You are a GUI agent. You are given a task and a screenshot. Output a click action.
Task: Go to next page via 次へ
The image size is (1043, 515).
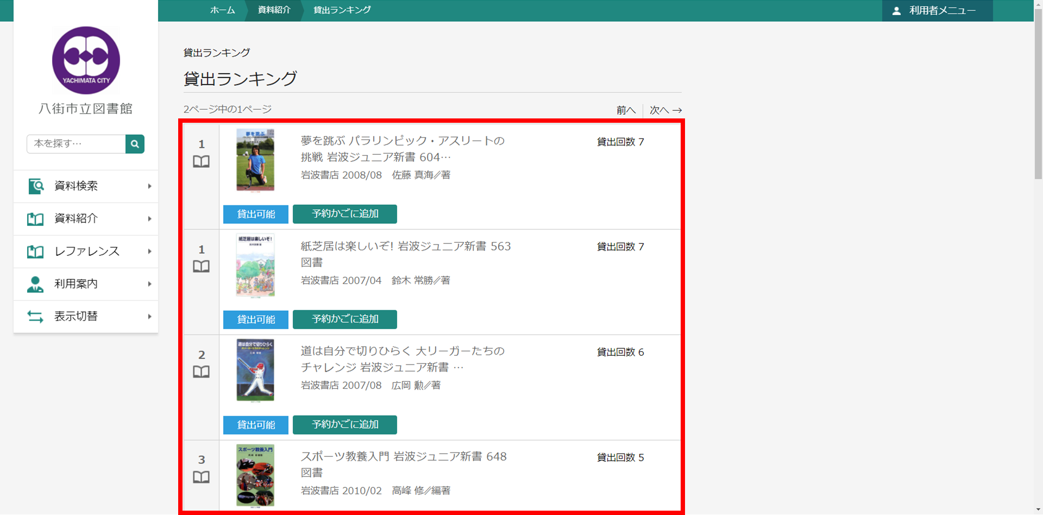click(x=666, y=110)
